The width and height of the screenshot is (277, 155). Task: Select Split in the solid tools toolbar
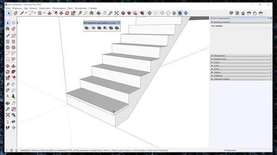click(x=117, y=28)
